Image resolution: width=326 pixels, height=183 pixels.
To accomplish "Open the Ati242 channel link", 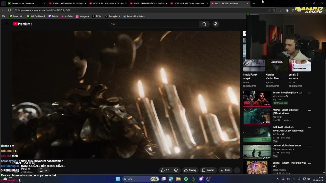I will (x=276, y=117).
